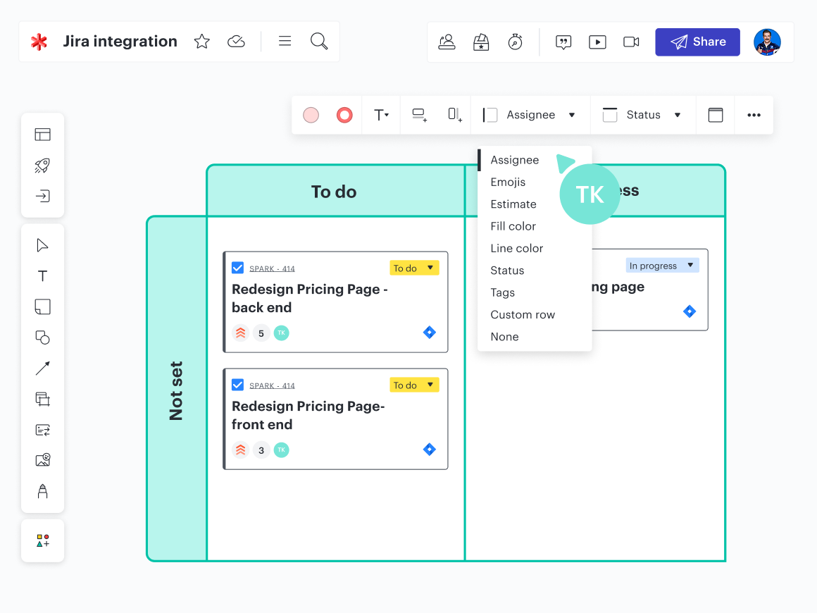Start the timer from top toolbar

pyautogui.click(x=515, y=42)
